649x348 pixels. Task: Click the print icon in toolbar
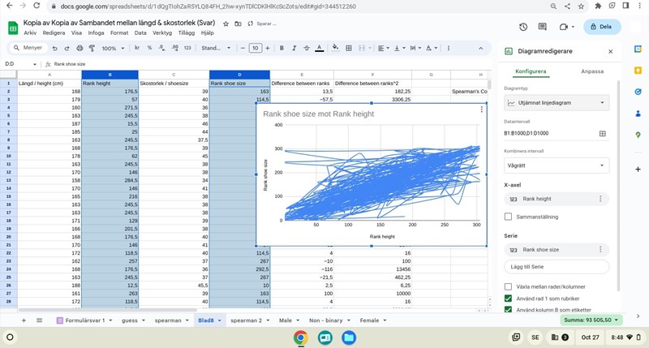pyautogui.click(x=78, y=49)
